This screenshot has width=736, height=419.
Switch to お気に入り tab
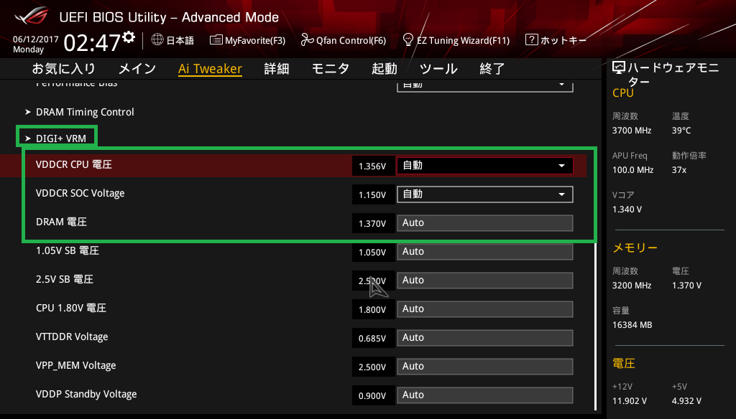[64, 69]
